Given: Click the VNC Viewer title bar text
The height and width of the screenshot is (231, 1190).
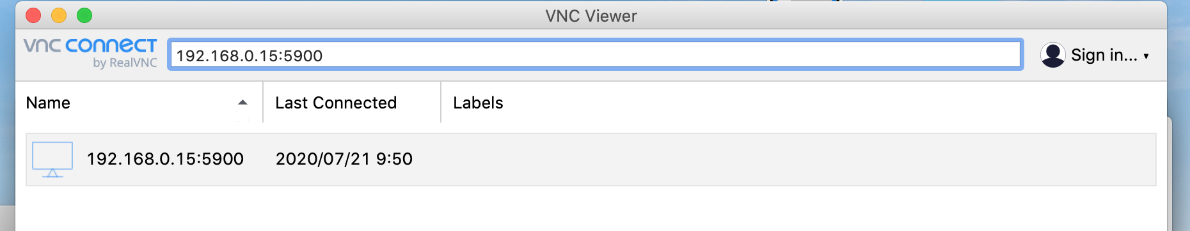Looking at the screenshot, I should (591, 16).
